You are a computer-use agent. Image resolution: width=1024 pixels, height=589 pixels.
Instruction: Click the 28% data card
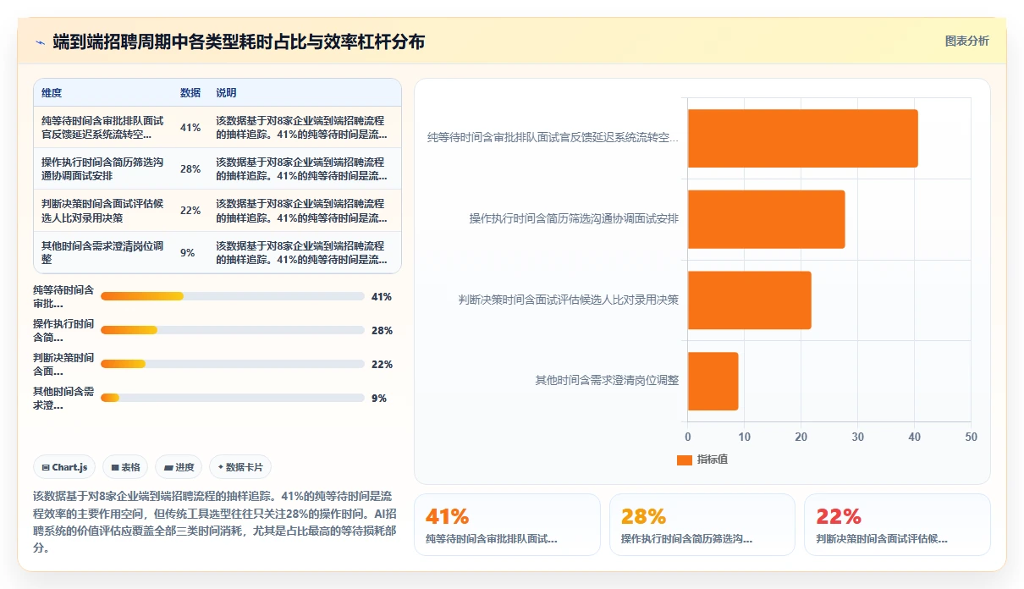click(x=702, y=525)
